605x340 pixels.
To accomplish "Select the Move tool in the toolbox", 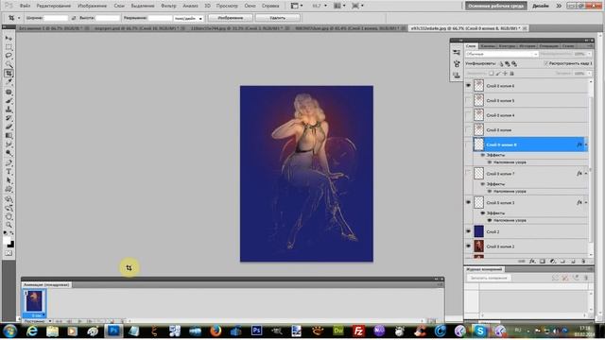I will (9, 39).
